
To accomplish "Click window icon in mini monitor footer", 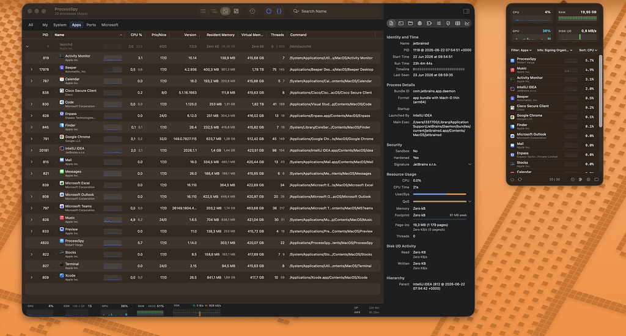I will tap(597, 179).
